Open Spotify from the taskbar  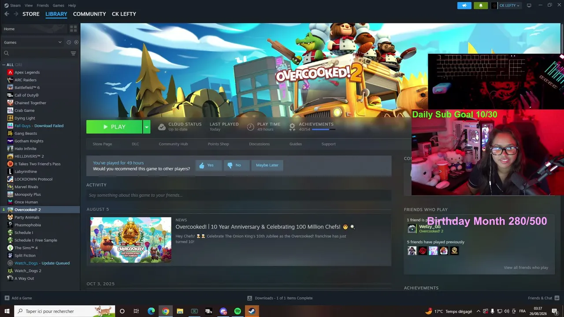click(x=237, y=311)
